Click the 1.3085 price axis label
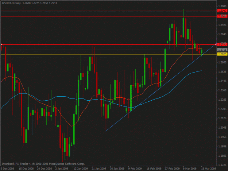Viewport: 228px width, 171px height. pos(222,6)
